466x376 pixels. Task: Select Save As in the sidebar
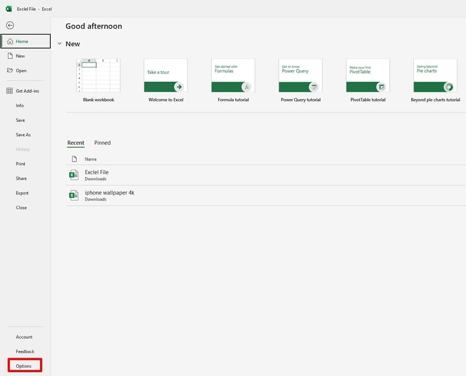(23, 135)
